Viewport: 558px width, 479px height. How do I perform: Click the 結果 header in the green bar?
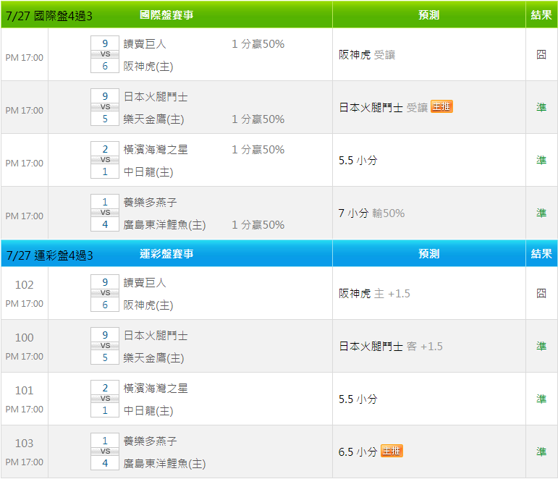tap(541, 15)
